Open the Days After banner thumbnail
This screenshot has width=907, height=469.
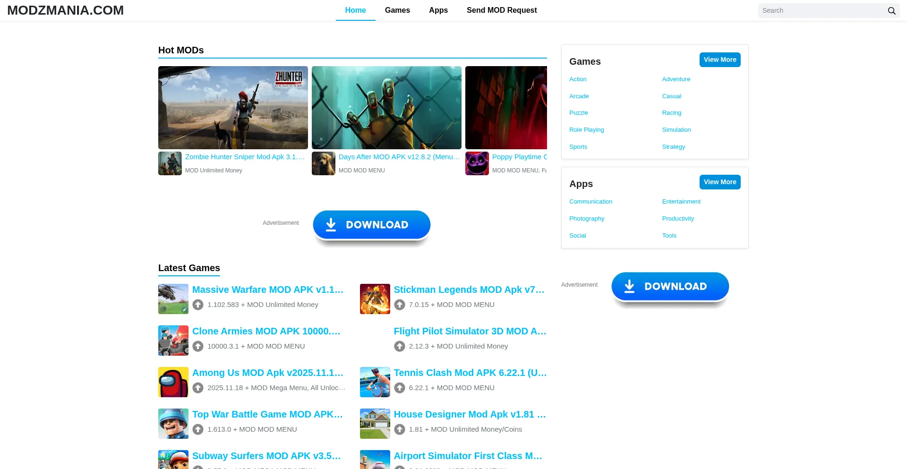pos(386,108)
